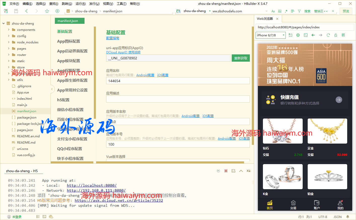The image size is (356, 220).
Task: Open the 运行(R) menu
Action: (x=81, y=4)
